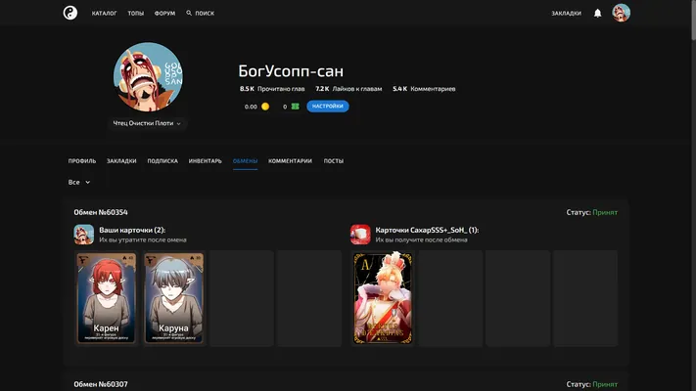Switch to the Профиль tab
Image resolution: width=696 pixels, height=391 pixels.
pos(82,161)
